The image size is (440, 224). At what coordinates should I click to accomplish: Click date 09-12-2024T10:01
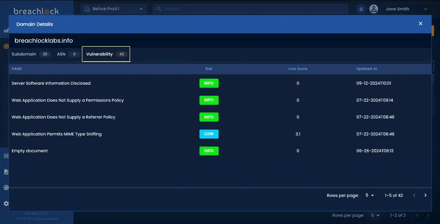374,83
